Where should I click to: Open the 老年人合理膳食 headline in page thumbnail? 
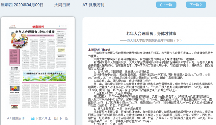35,32
